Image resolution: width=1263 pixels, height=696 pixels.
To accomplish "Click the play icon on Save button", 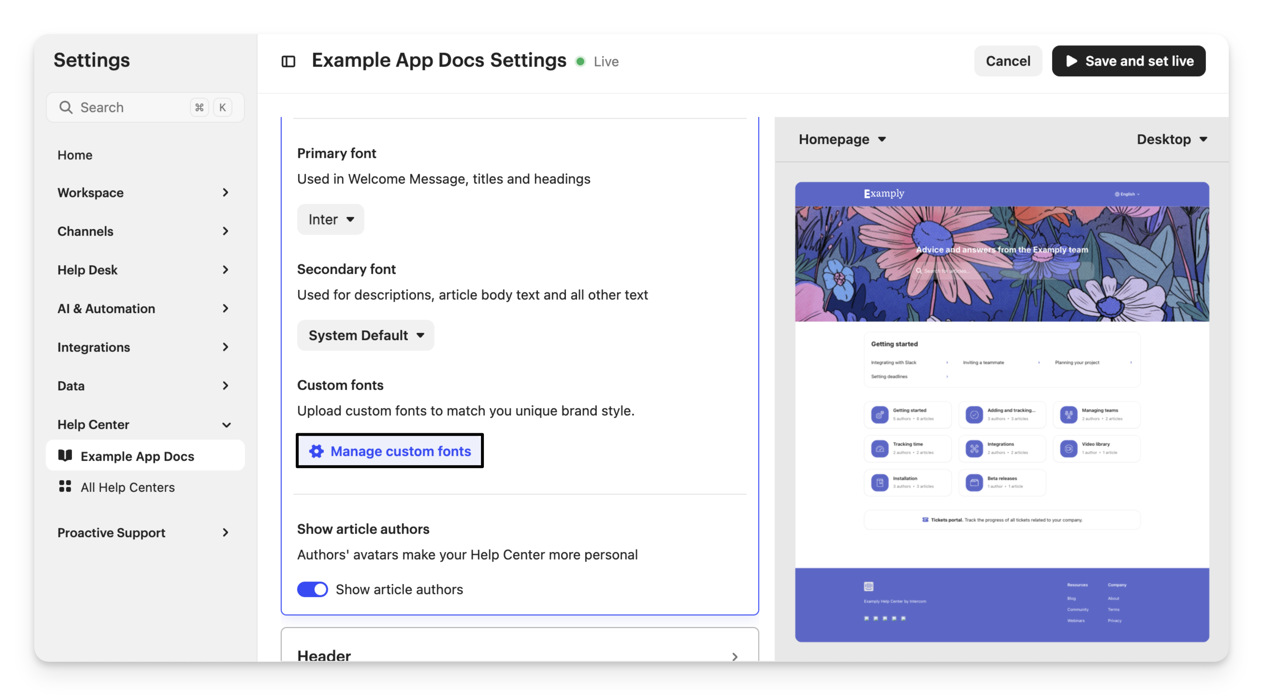I will [1072, 61].
